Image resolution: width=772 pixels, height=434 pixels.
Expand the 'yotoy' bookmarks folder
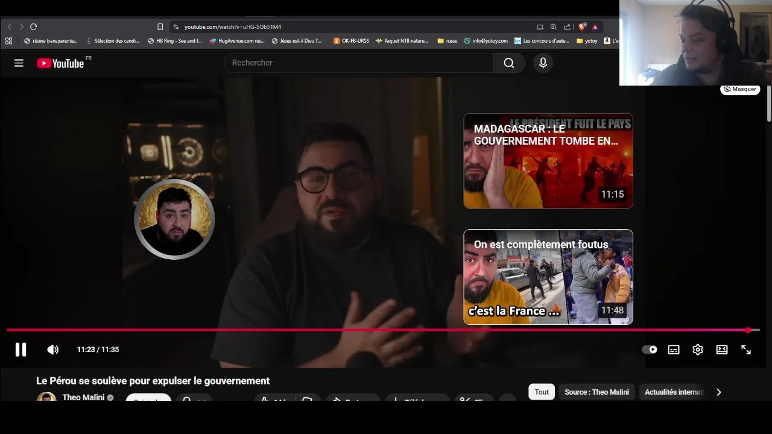click(x=587, y=41)
